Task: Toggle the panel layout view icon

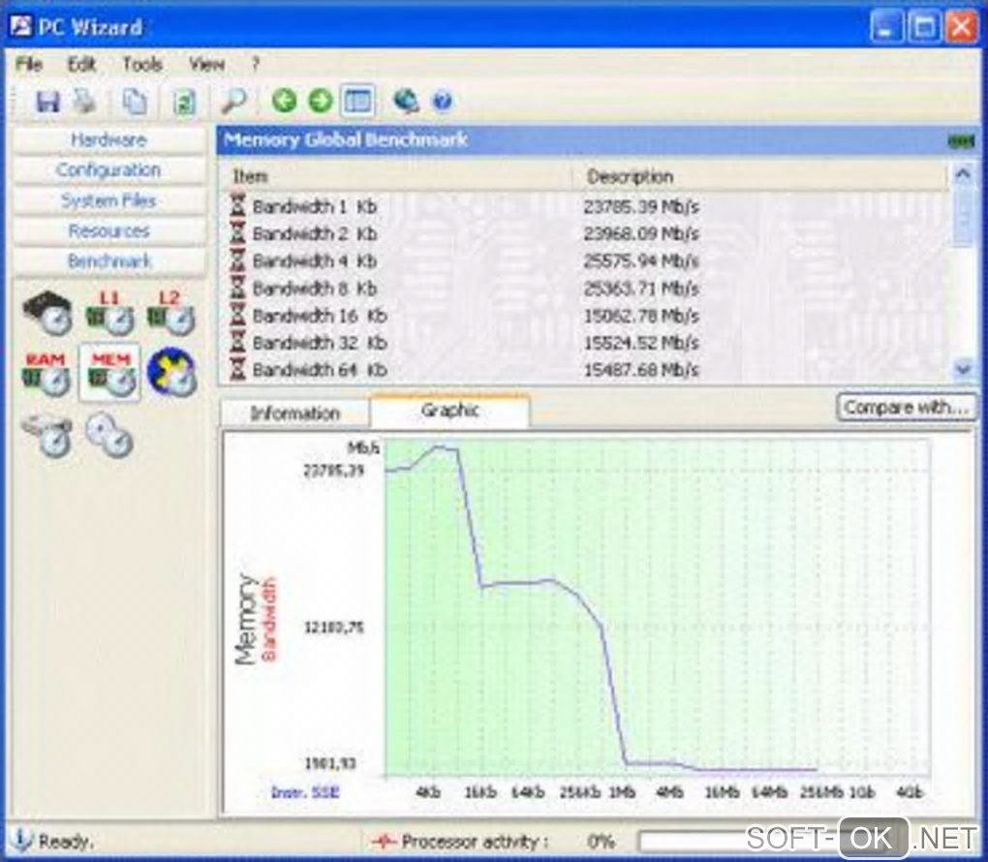Action: 357,100
